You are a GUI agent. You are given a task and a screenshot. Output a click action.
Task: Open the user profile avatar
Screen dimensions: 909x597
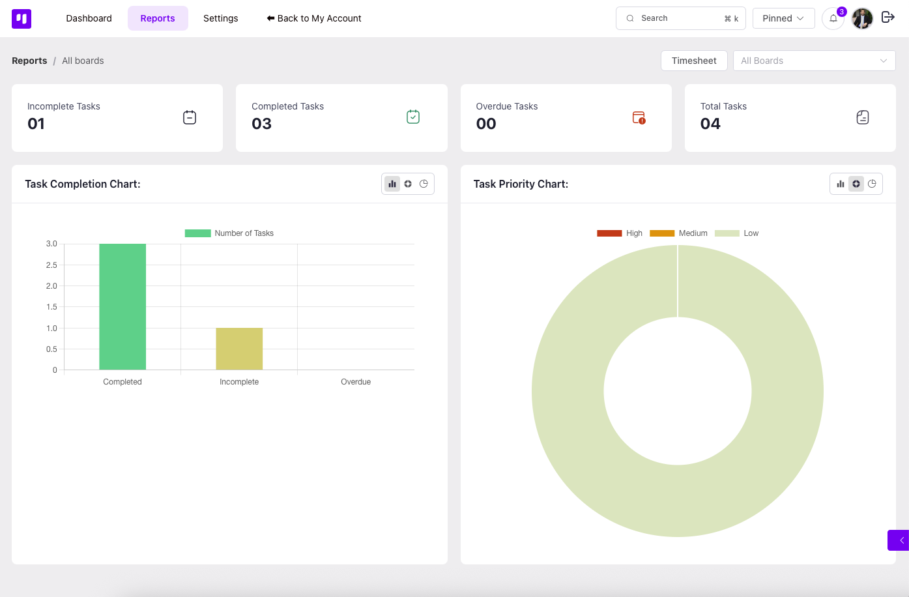[x=862, y=19]
